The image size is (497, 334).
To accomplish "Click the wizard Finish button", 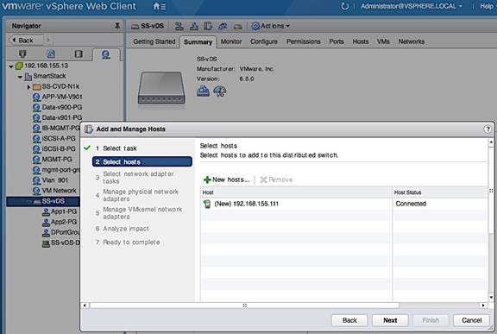I will [431, 320].
